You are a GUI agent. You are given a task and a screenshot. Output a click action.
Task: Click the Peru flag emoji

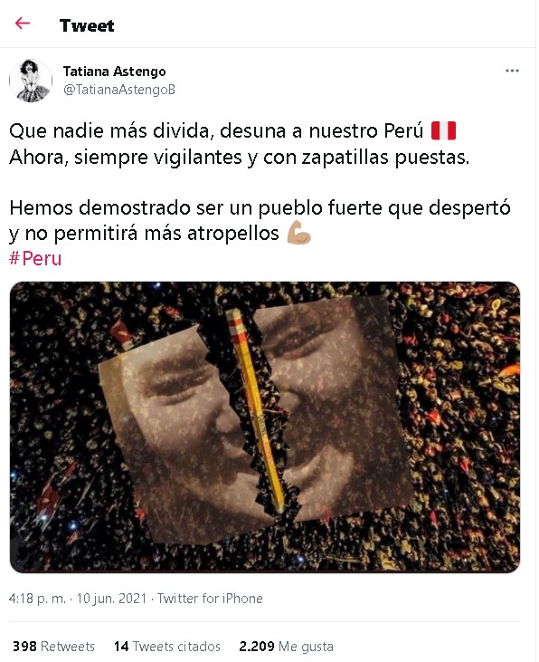point(443,131)
